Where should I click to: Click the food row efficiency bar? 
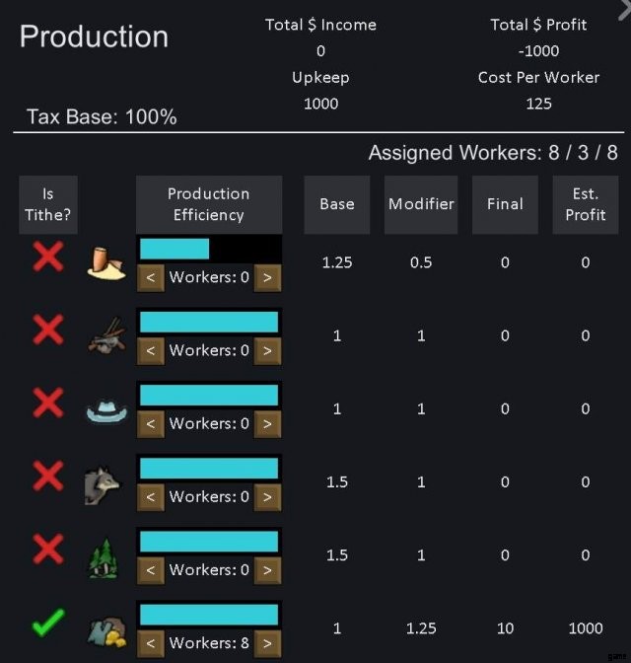pos(208,249)
